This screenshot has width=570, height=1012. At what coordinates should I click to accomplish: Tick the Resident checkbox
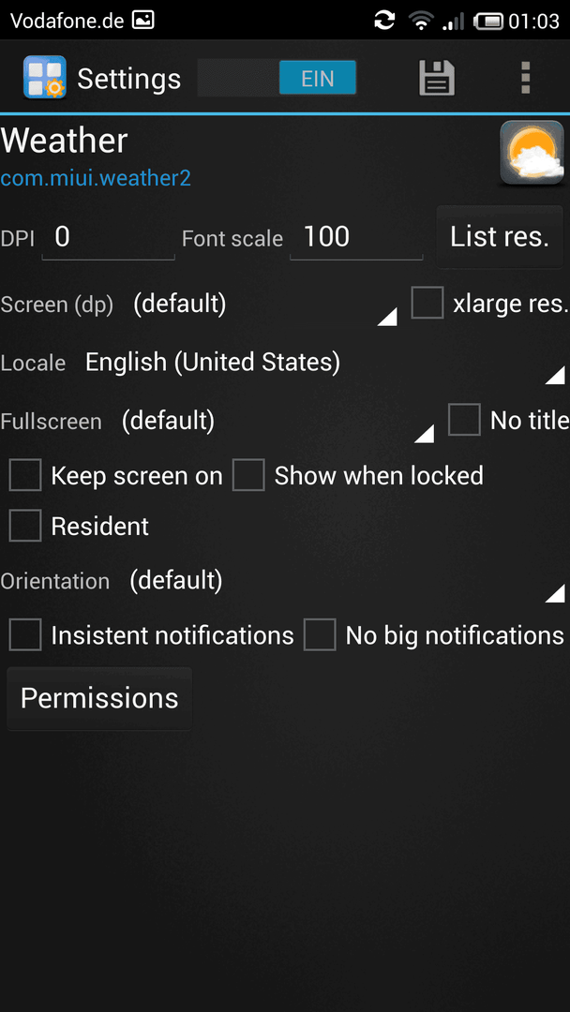(25, 526)
